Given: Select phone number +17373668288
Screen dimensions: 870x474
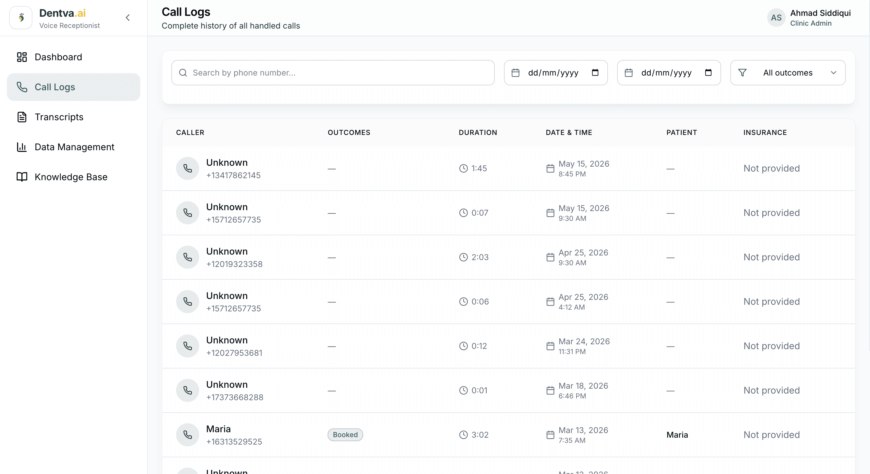Looking at the screenshot, I should pos(235,397).
